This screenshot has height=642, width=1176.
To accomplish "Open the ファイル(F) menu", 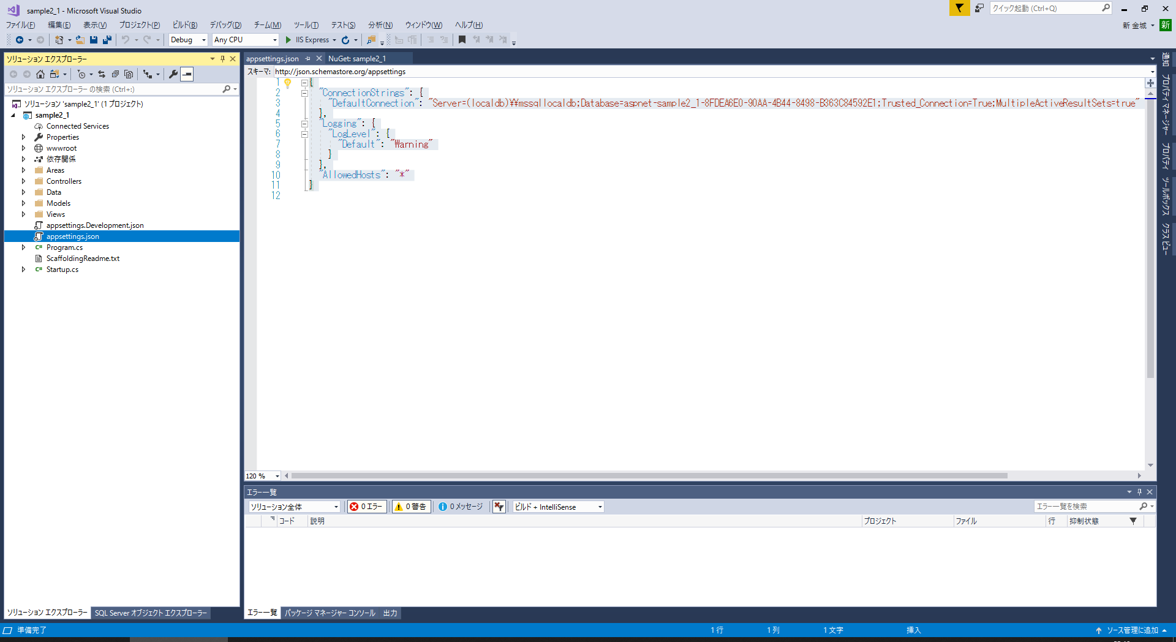I will click(x=21, y=25).
